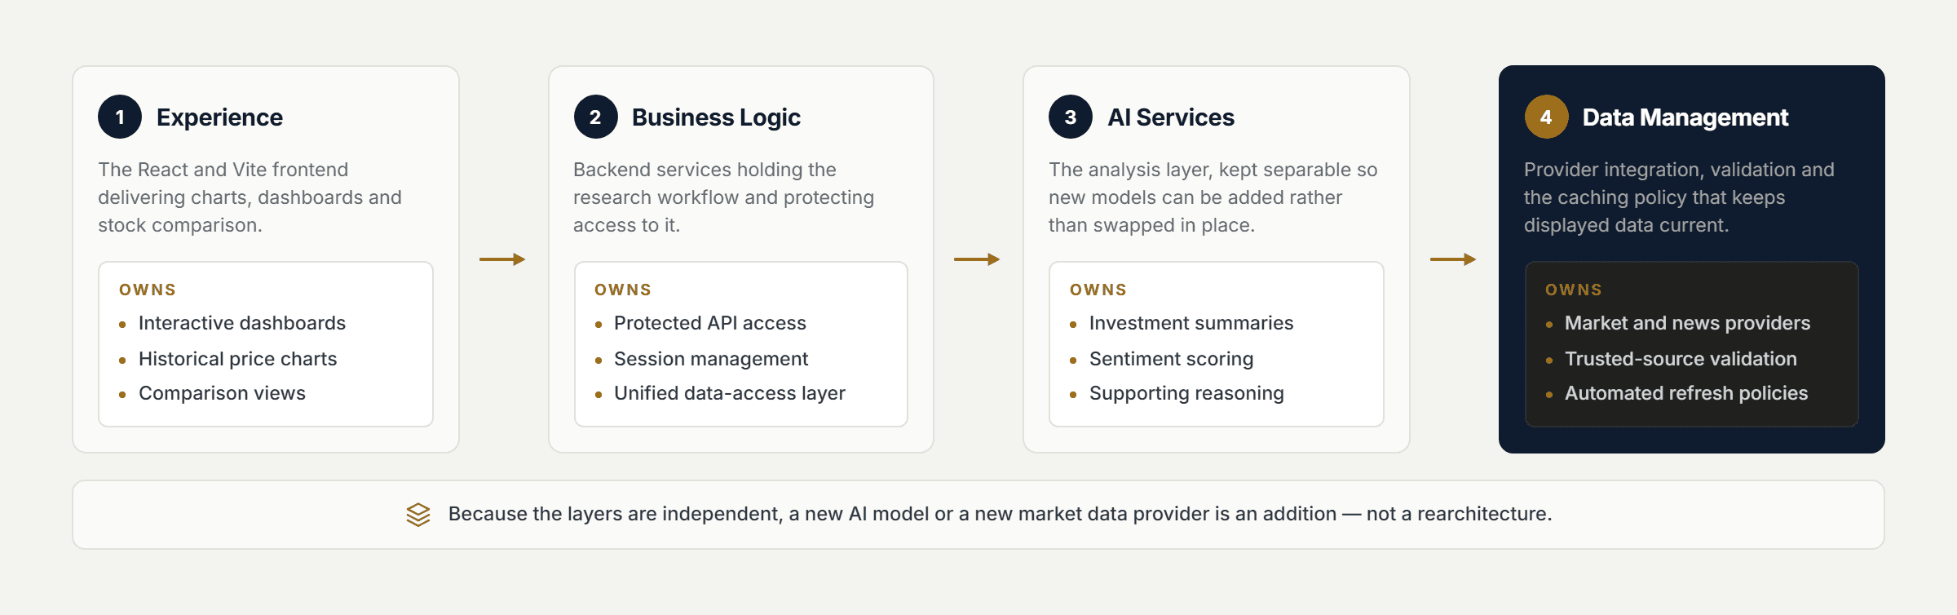1957x615 pixels.
Task: Click the 'Provider integration, validation and' description
Action: (x=1679, y=197)
